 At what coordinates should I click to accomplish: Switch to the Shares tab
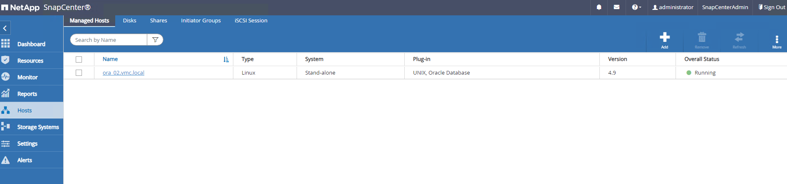(158, 20)
